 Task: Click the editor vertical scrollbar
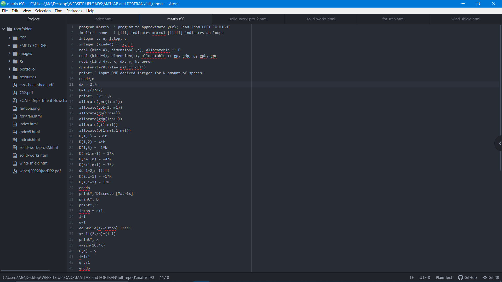(500, 98)
